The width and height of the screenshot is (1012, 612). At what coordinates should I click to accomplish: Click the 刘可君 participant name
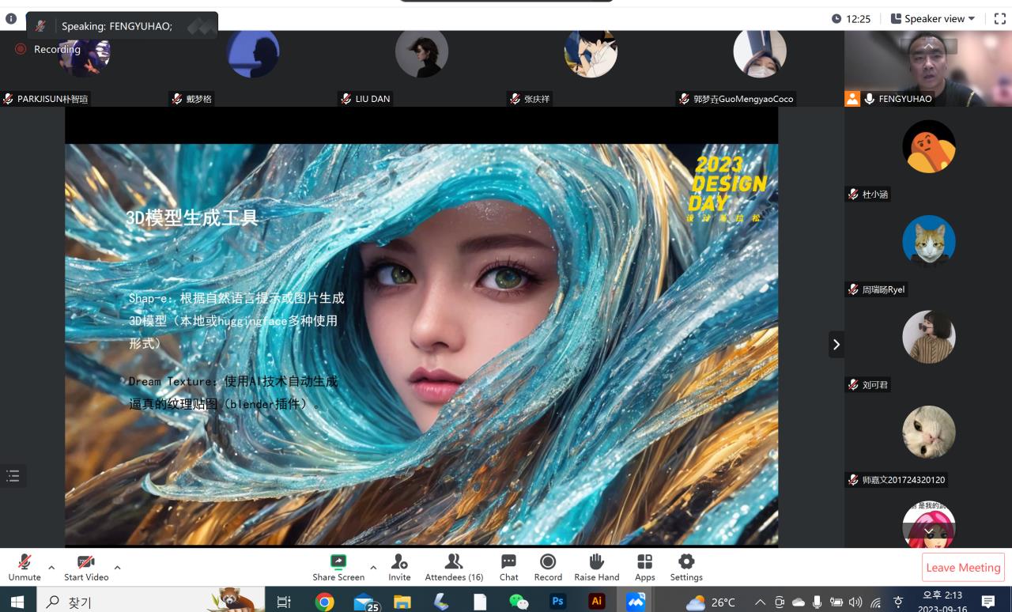(x=875, y=385)
